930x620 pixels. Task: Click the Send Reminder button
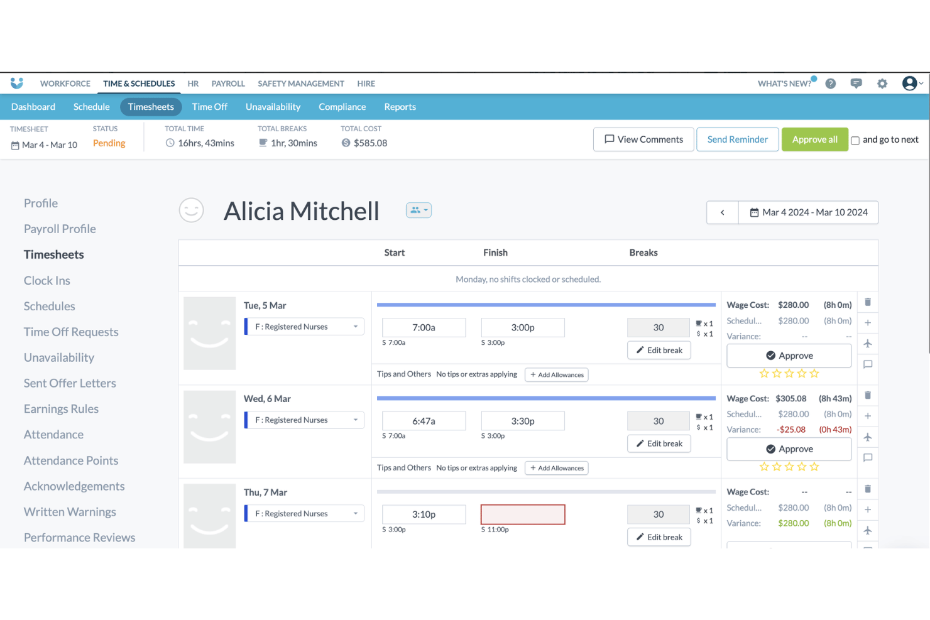point(738,139)
